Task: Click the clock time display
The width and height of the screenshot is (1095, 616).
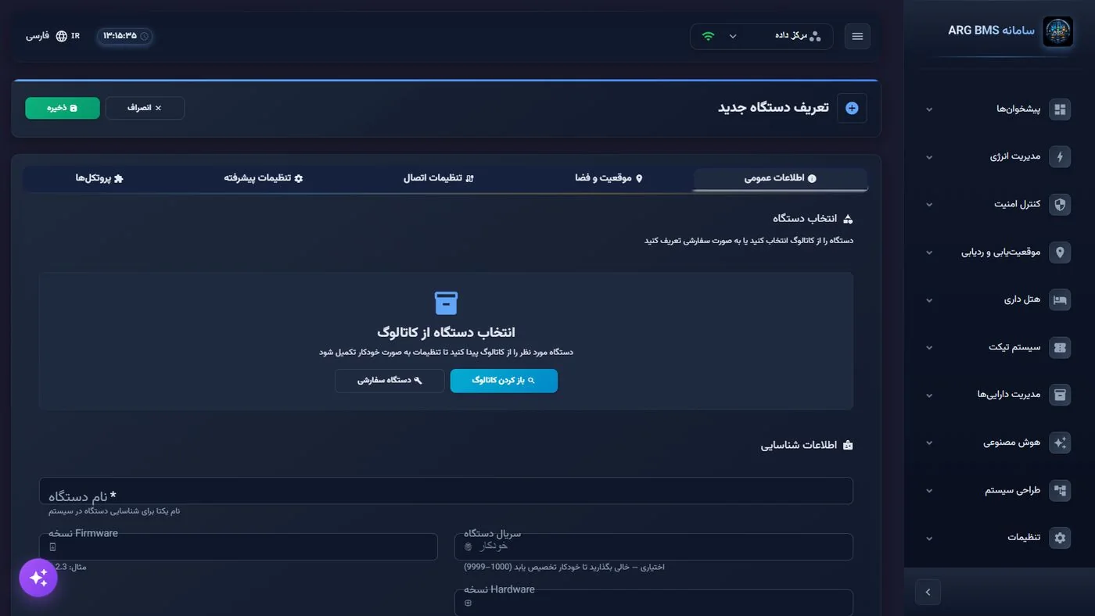Action: (x=125, y=36)
